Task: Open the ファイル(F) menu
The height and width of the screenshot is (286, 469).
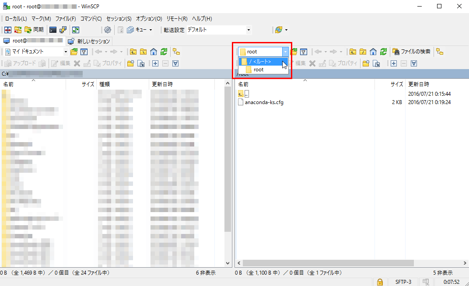Action: click(x=66, y=18)
